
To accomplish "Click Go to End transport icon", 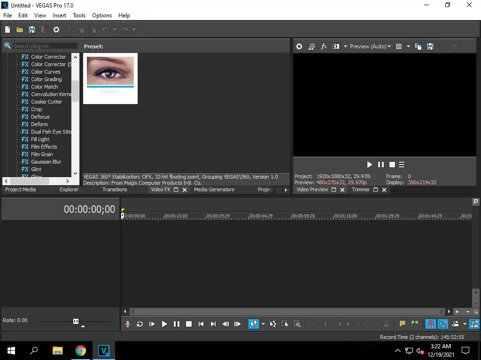I will [x=213, y=324].
